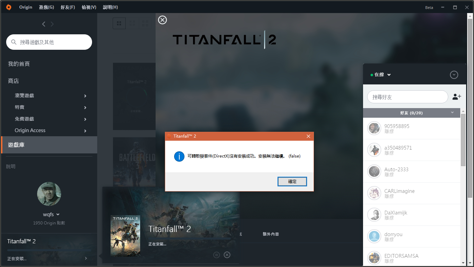Expand the 免費遊戲 submenu
Image resolution: width=474 pixels, height=267 pixels.
click(x=85, y=119)
